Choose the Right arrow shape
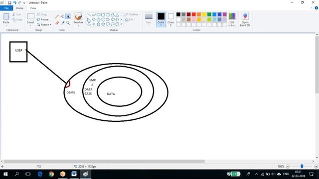This screenshot has width=319, height=179. point(108,19)
